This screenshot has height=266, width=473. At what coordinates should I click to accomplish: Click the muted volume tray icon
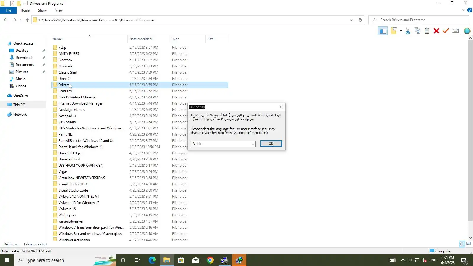(424, 260)
